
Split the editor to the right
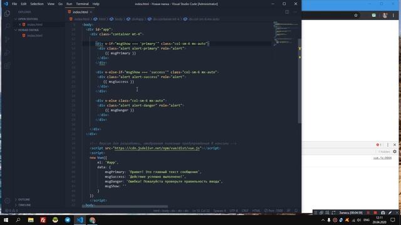(287, 12)
